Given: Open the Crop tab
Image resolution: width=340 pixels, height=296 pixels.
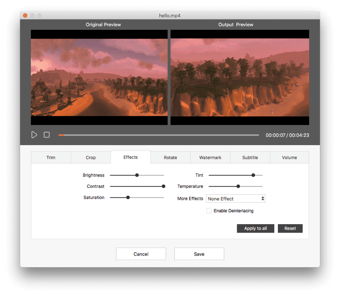Looking at the screenshot, I should tap(91, 157).
